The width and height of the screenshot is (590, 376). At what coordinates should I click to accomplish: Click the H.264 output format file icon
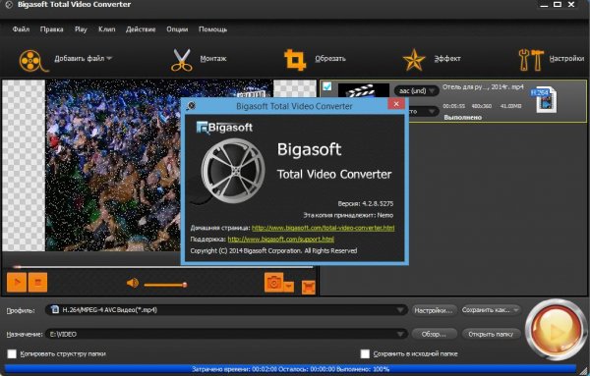click(x=544, y=99)
